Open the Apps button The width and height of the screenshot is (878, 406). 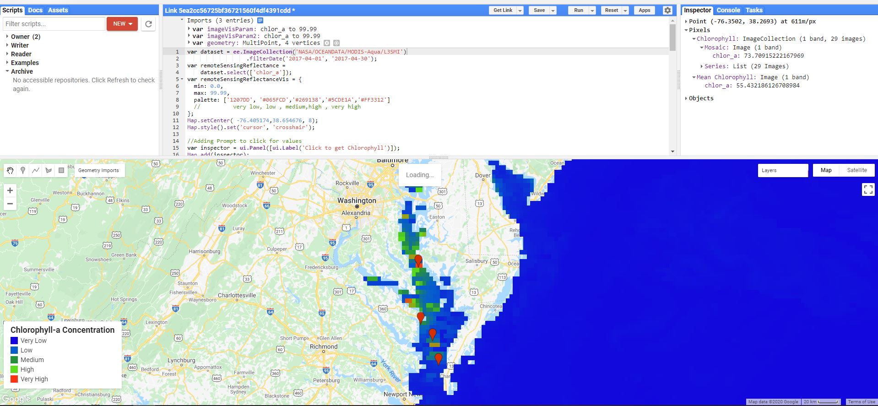(645, 10)
